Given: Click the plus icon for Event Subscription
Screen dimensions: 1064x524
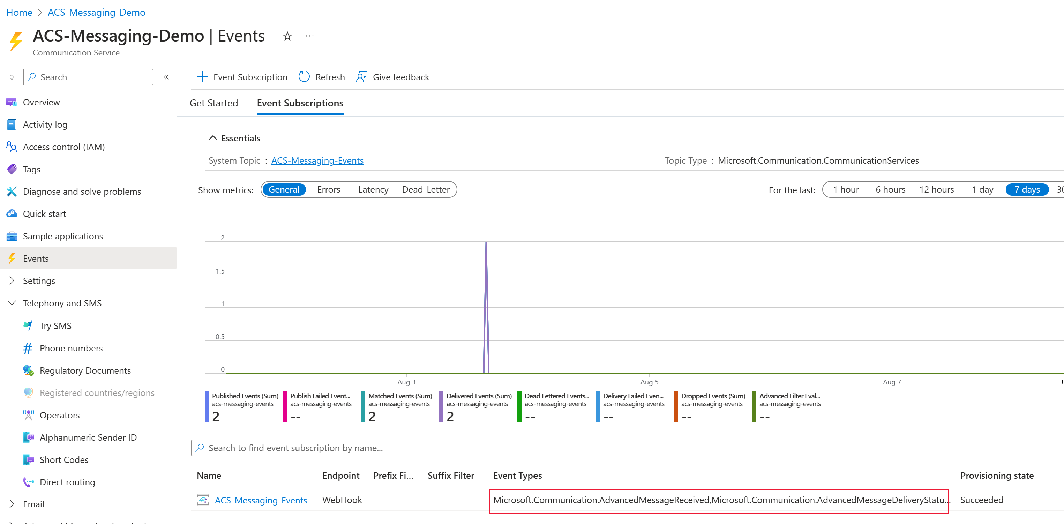Looking at the screenshot, I should coord(202,76).
